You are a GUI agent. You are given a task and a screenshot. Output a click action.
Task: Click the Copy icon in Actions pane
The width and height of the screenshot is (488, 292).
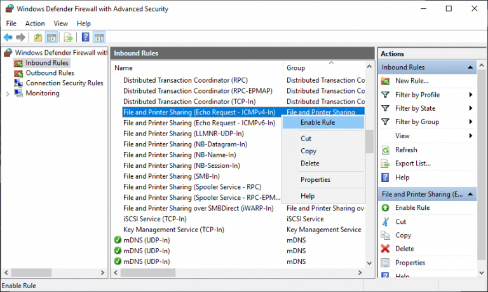(385, 235)
